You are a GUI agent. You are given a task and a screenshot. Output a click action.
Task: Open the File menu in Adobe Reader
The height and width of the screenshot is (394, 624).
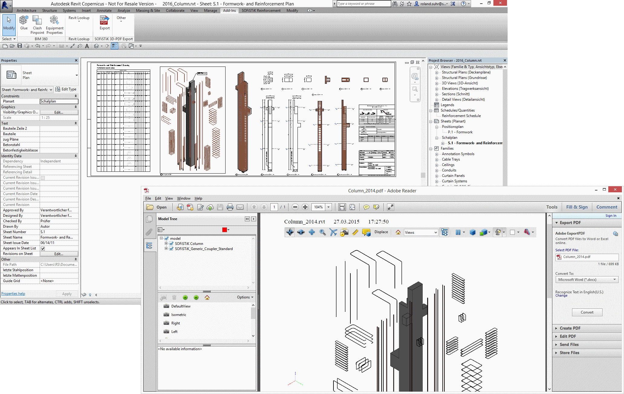(x=148, y=198)
